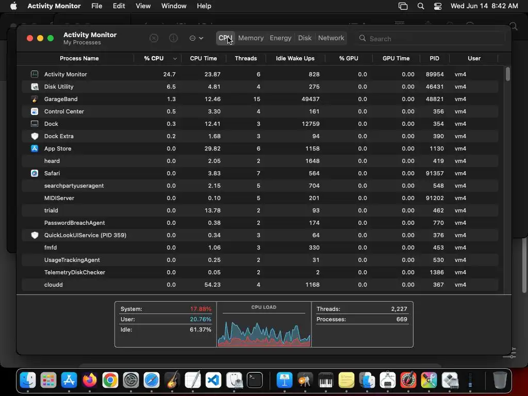528x396 pixels.
Task: Open the Trash in the Dock
Action: click(x=500, y=381)
